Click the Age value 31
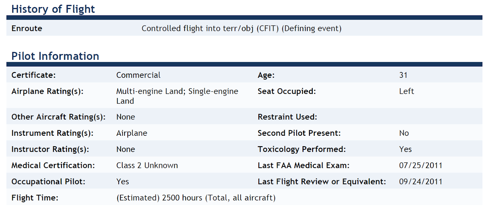The width and height of the screenshot is (491, 213). 403,75
